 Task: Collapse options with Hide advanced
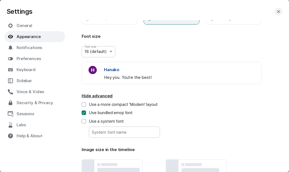(97, 96)
